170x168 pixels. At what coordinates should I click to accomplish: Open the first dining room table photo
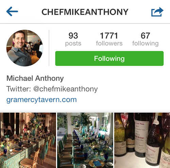pyautogui.click(x=28, y=140)
